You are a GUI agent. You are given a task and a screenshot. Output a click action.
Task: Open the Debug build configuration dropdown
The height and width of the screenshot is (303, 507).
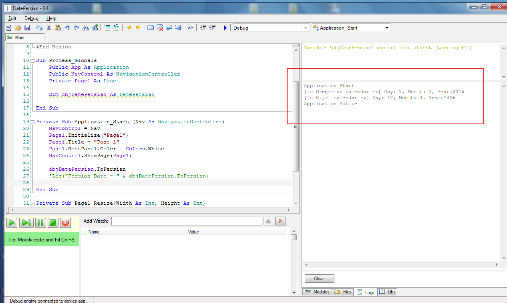click(x=306, y=28)
